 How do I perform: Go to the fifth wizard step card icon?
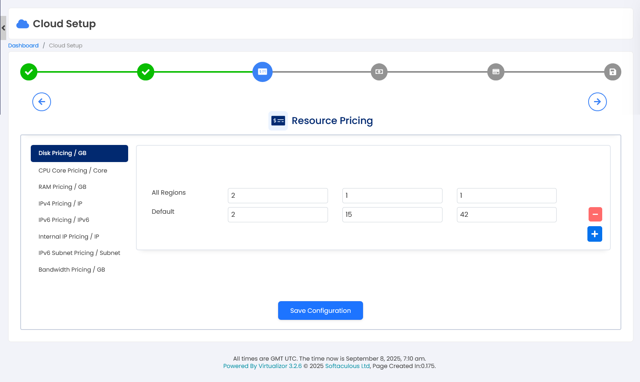pyautogui.click(x=496, y=72)
